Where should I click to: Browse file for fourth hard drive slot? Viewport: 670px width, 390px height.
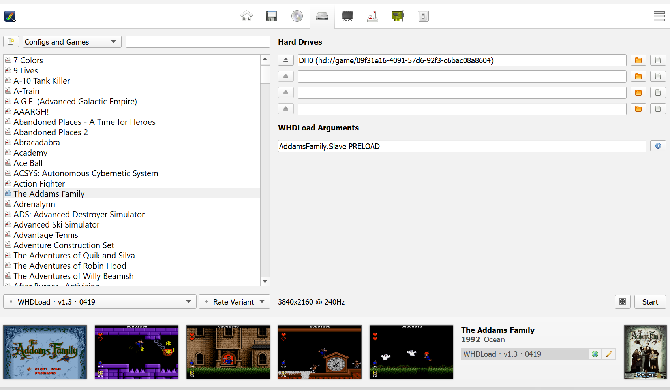[x=658, y=109]
